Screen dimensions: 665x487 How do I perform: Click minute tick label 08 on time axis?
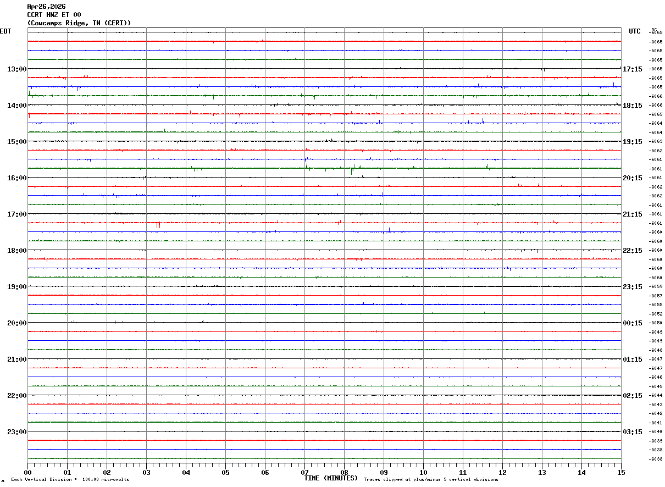click(x=344, y=472)
